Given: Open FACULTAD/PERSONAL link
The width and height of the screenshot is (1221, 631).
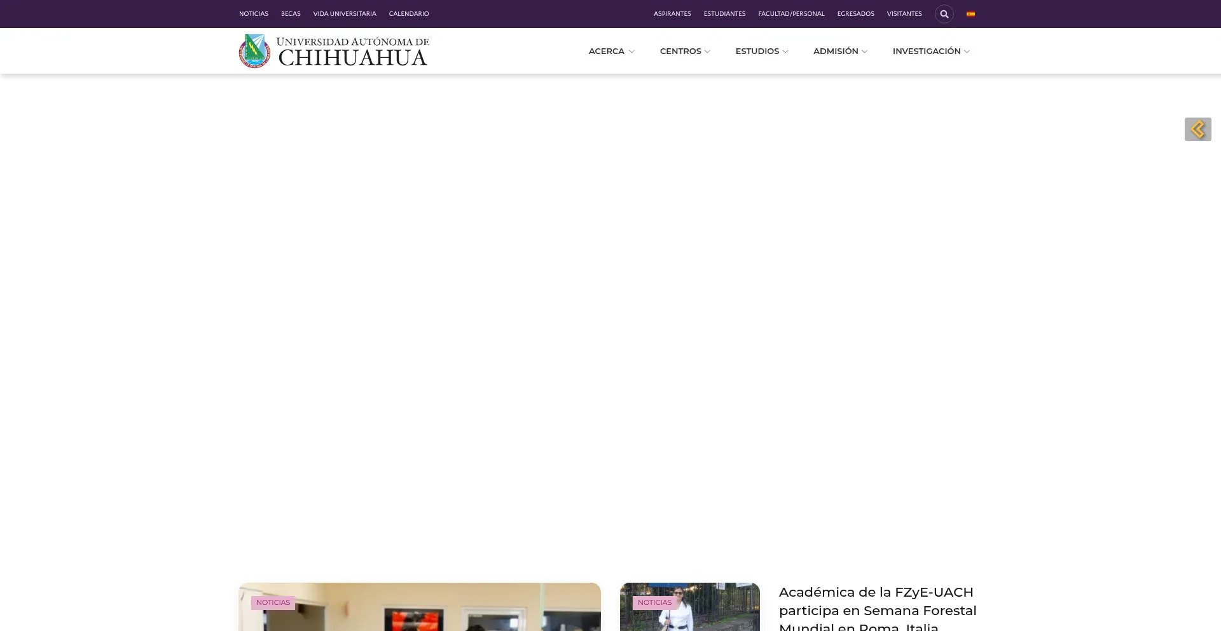Looking at the screenshot, I should click(x=791, y=14).
